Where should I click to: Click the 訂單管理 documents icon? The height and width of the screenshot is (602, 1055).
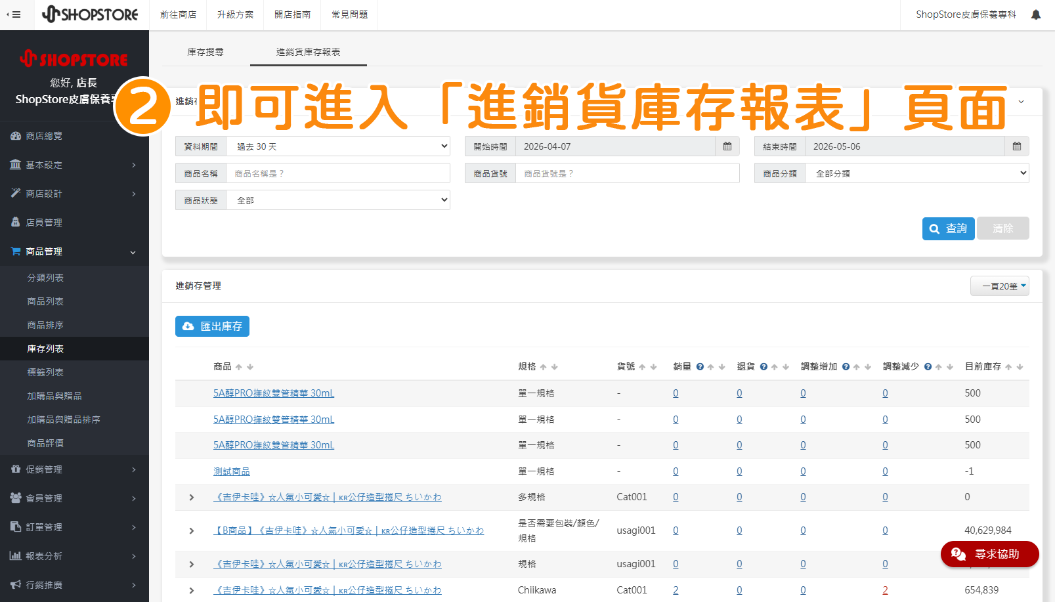tap(16, 527)
